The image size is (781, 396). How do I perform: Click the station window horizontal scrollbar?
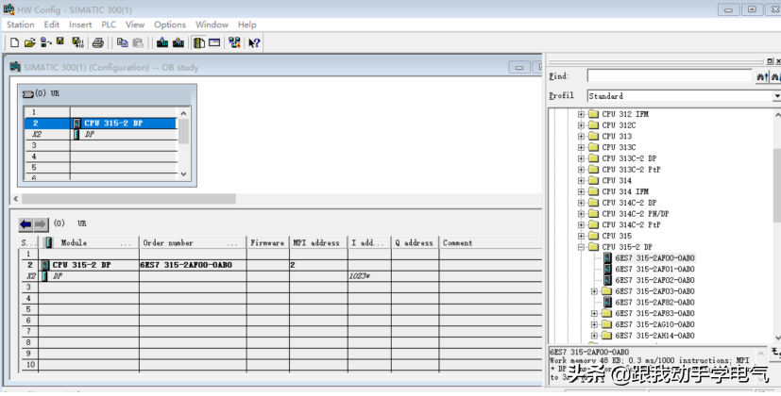point(128,199)
